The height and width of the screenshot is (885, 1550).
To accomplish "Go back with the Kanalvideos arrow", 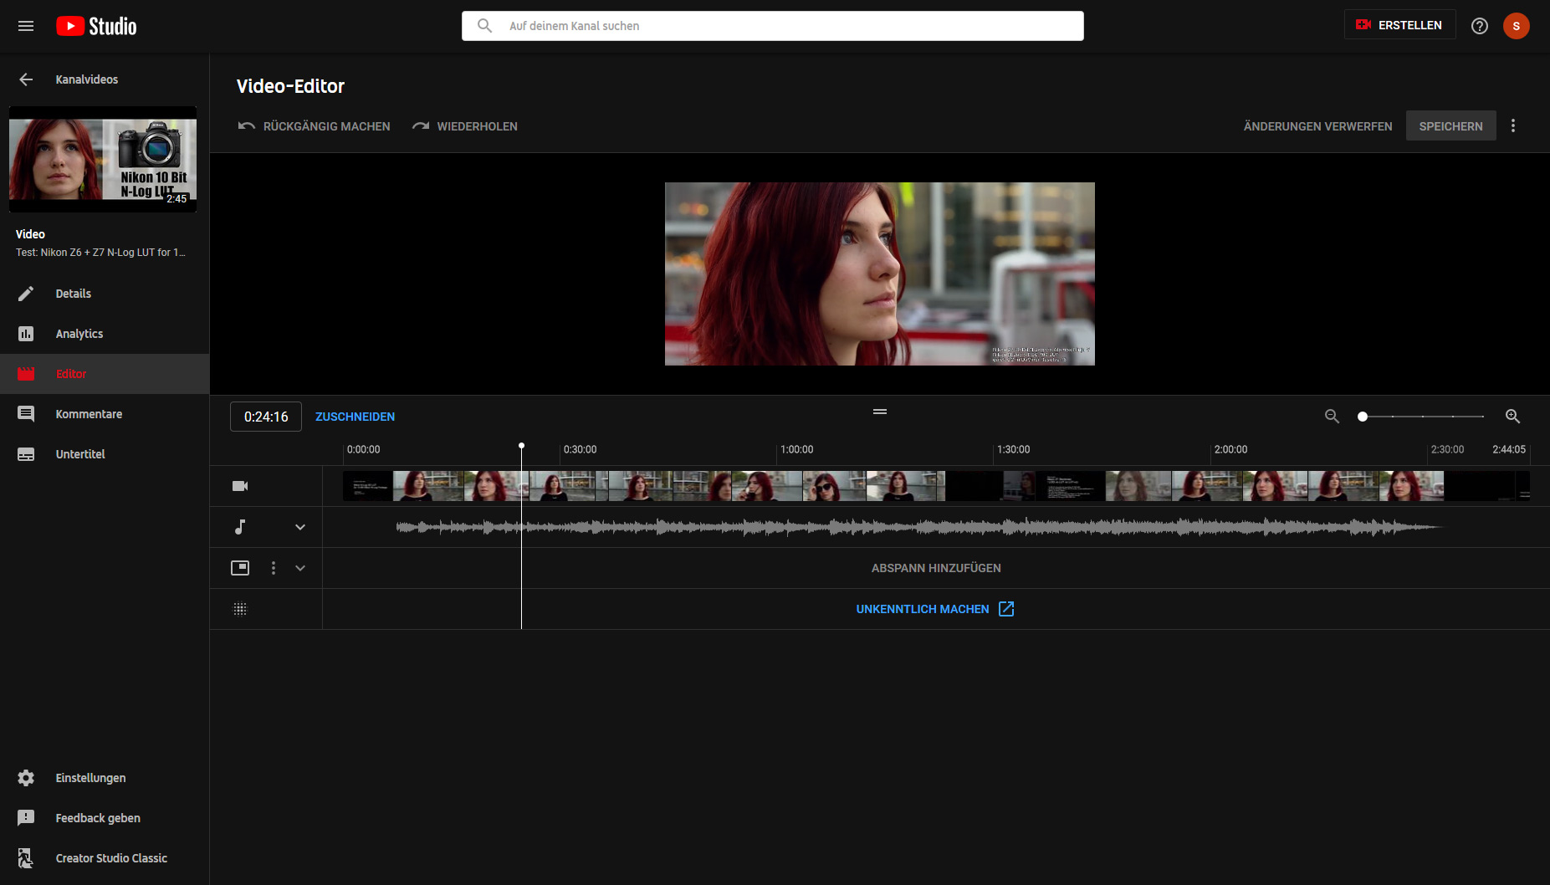I will pos(26,79).
